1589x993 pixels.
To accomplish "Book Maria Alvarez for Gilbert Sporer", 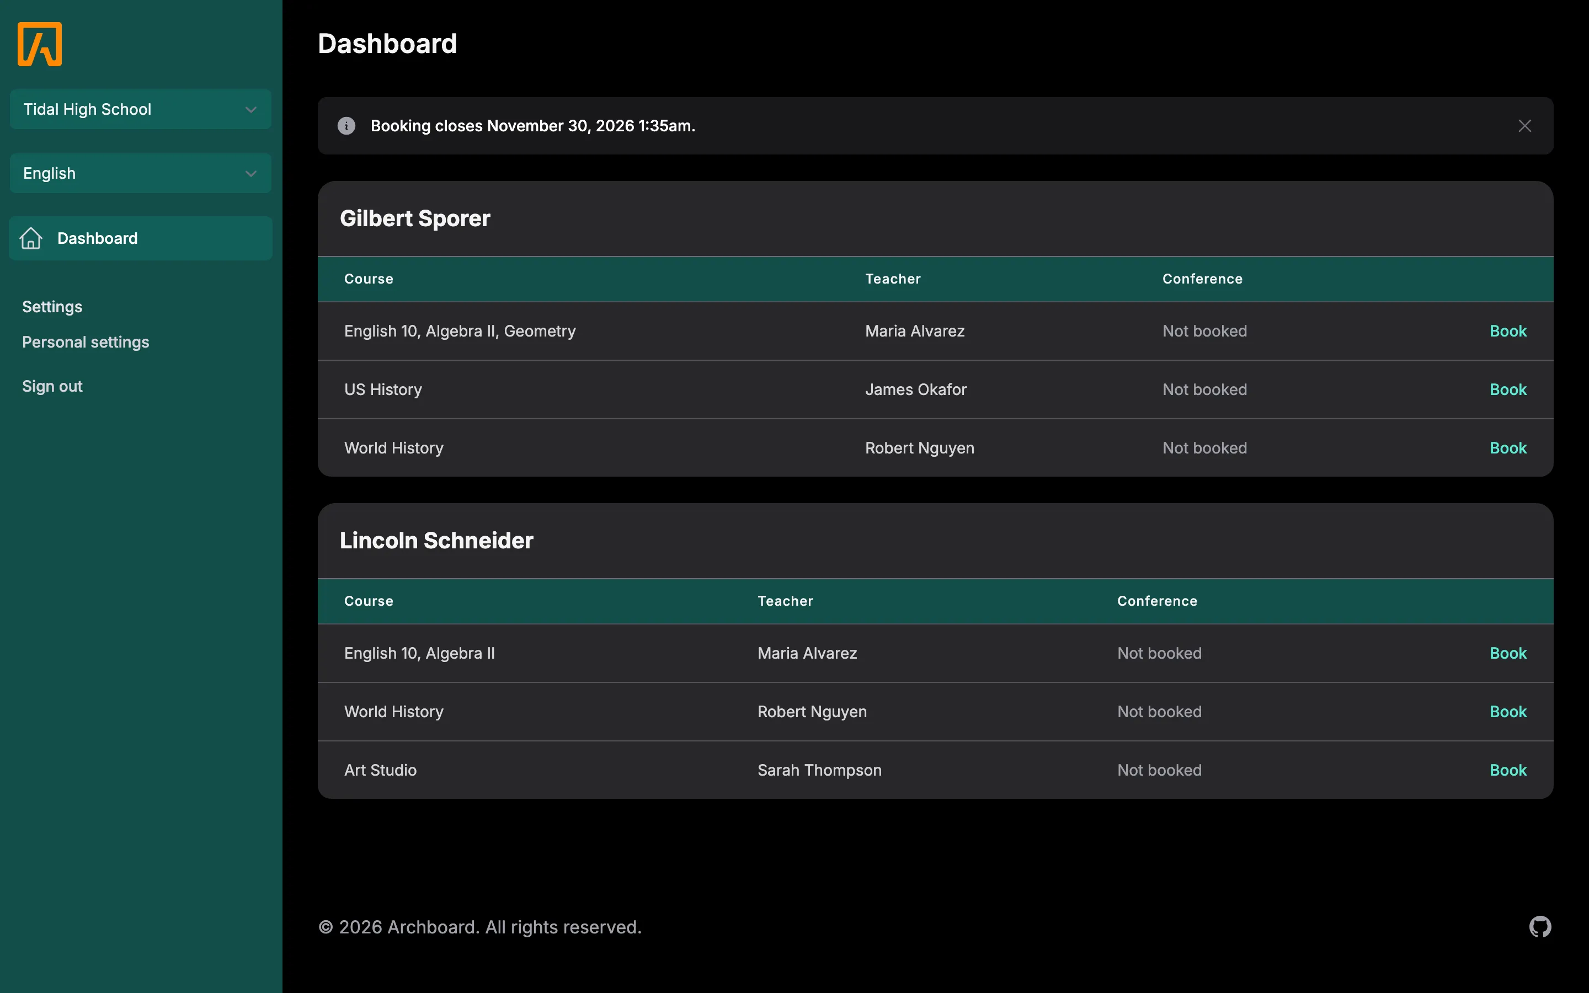I will 1507,331.
